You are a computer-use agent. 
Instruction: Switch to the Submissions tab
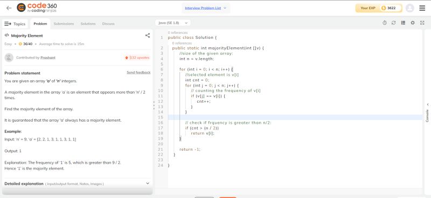64,24
